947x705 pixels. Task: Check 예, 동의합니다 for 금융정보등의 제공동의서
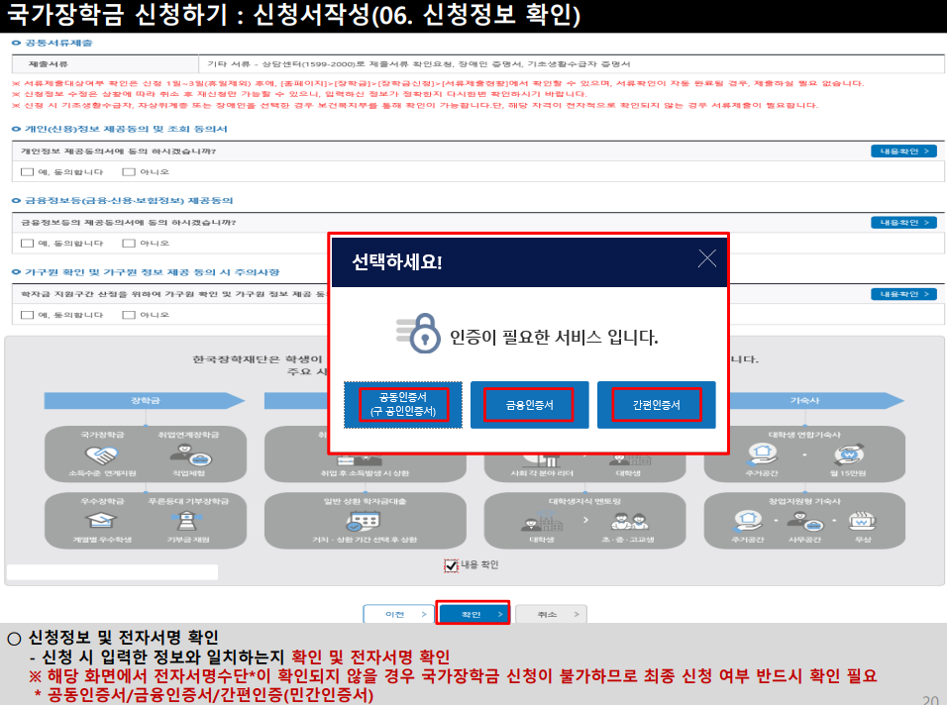[x=27, y=244]
